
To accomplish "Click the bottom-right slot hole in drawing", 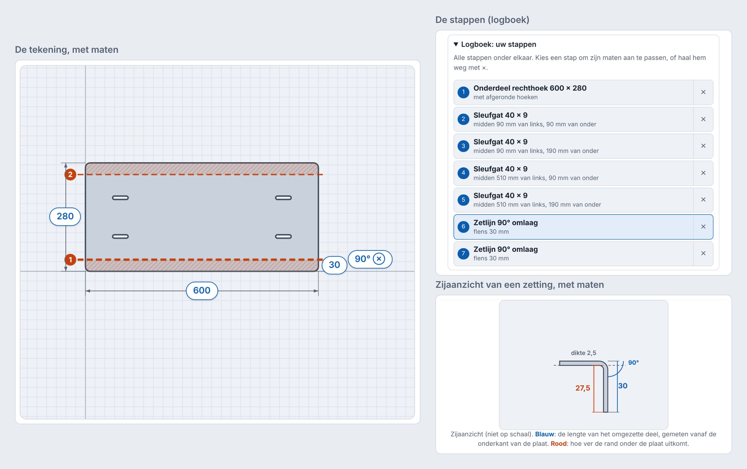I will coord(283,236).
